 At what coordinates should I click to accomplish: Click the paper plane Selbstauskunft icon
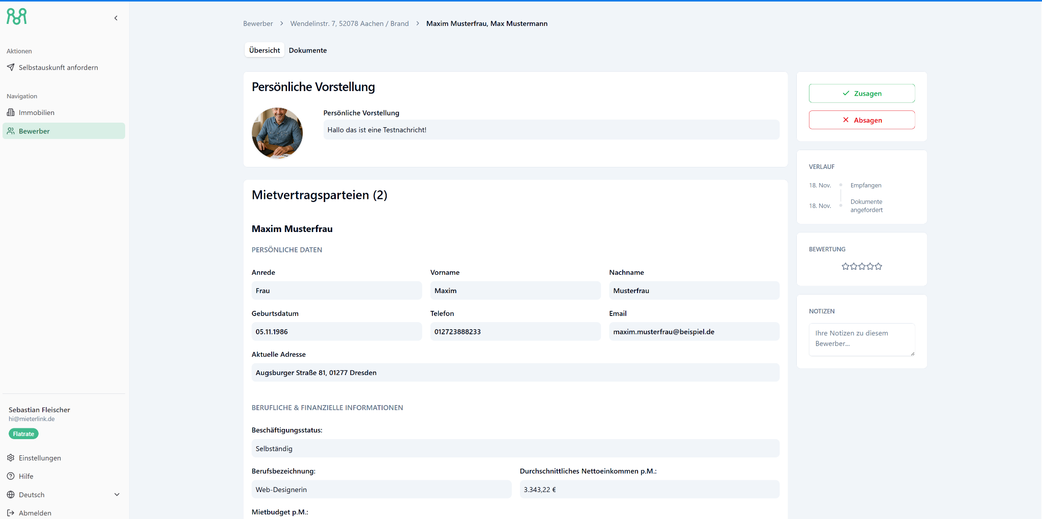coord(11,67)
